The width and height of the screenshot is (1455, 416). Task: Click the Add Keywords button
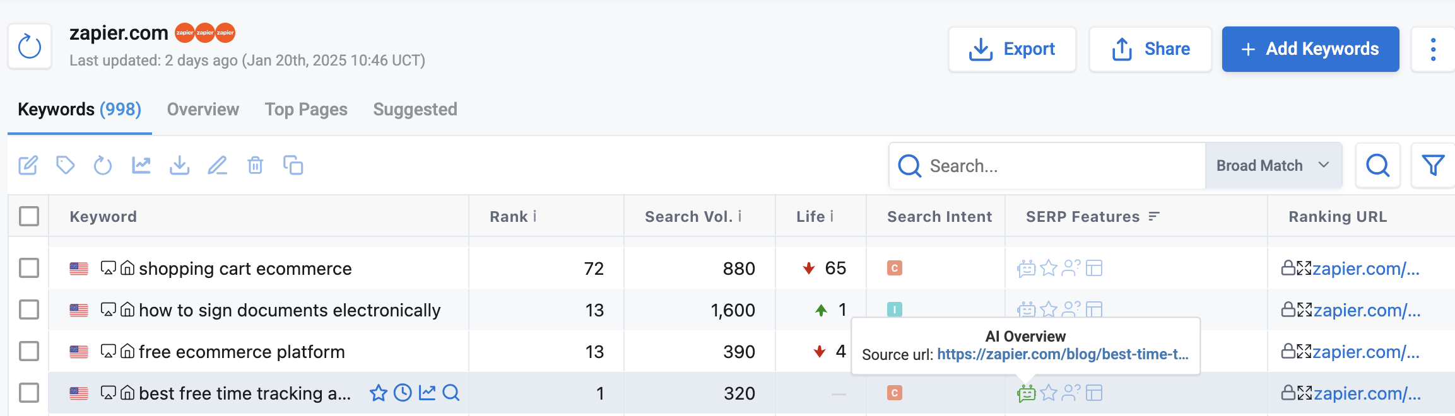pos(1310,49)
